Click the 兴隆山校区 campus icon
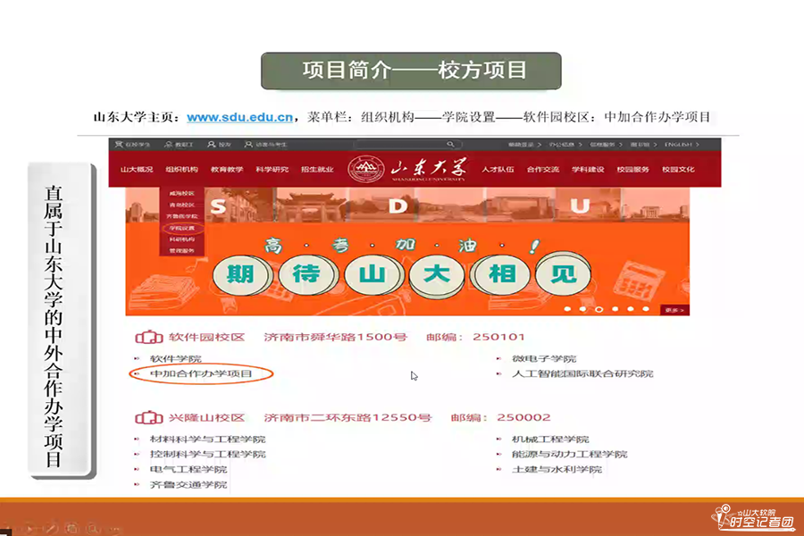Image resolution: width=804 pixels, height=536 pixels. [148, 417]
